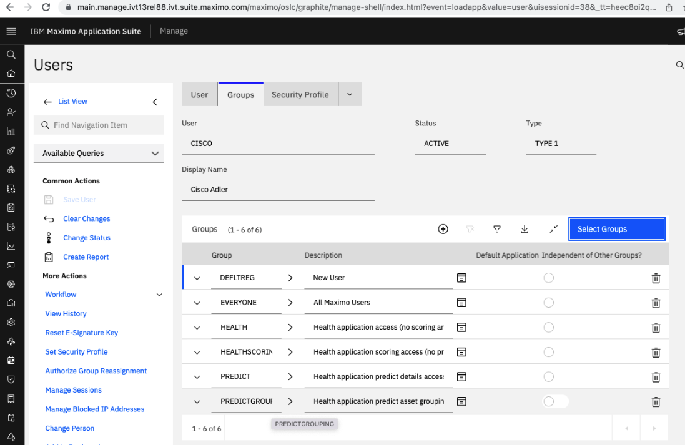Open detail menu arrow next to HEALTH
This screenshot has width=685, height=445.
pyautogui.click(x=290, y=327)
